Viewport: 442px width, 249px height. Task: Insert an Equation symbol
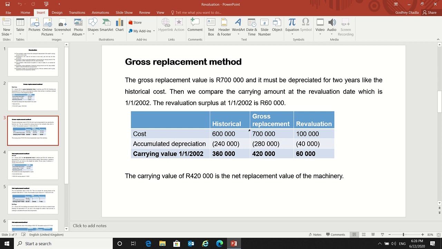click(x=292, y=27)
